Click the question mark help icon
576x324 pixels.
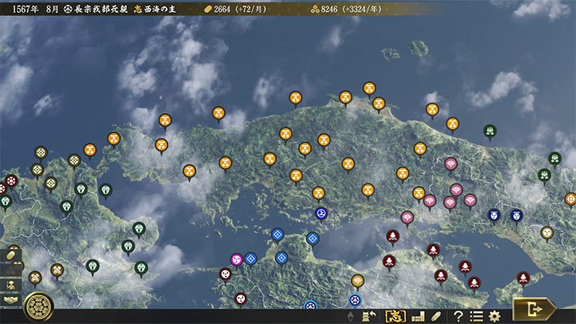point(458,316)
